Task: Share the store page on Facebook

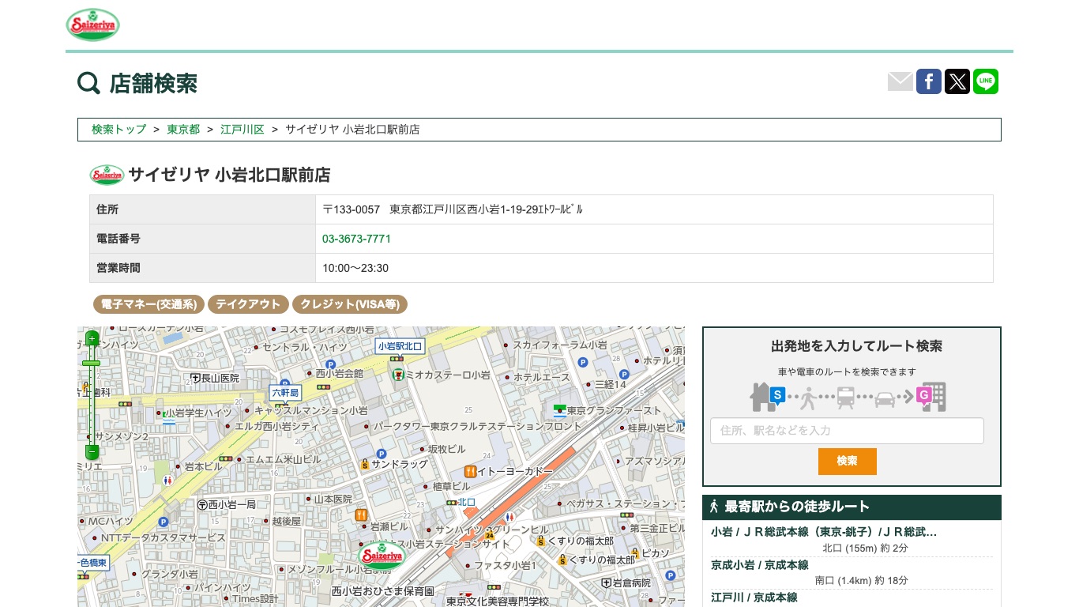Action: (929, 81)
